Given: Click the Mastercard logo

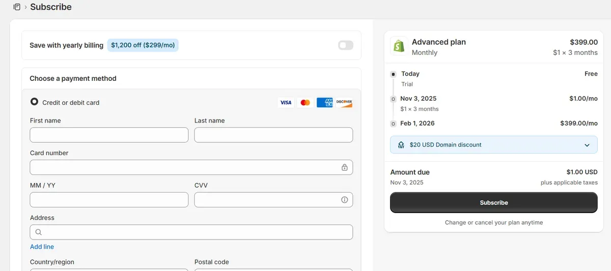Looking at the screenshot, I should pos(305,103).
